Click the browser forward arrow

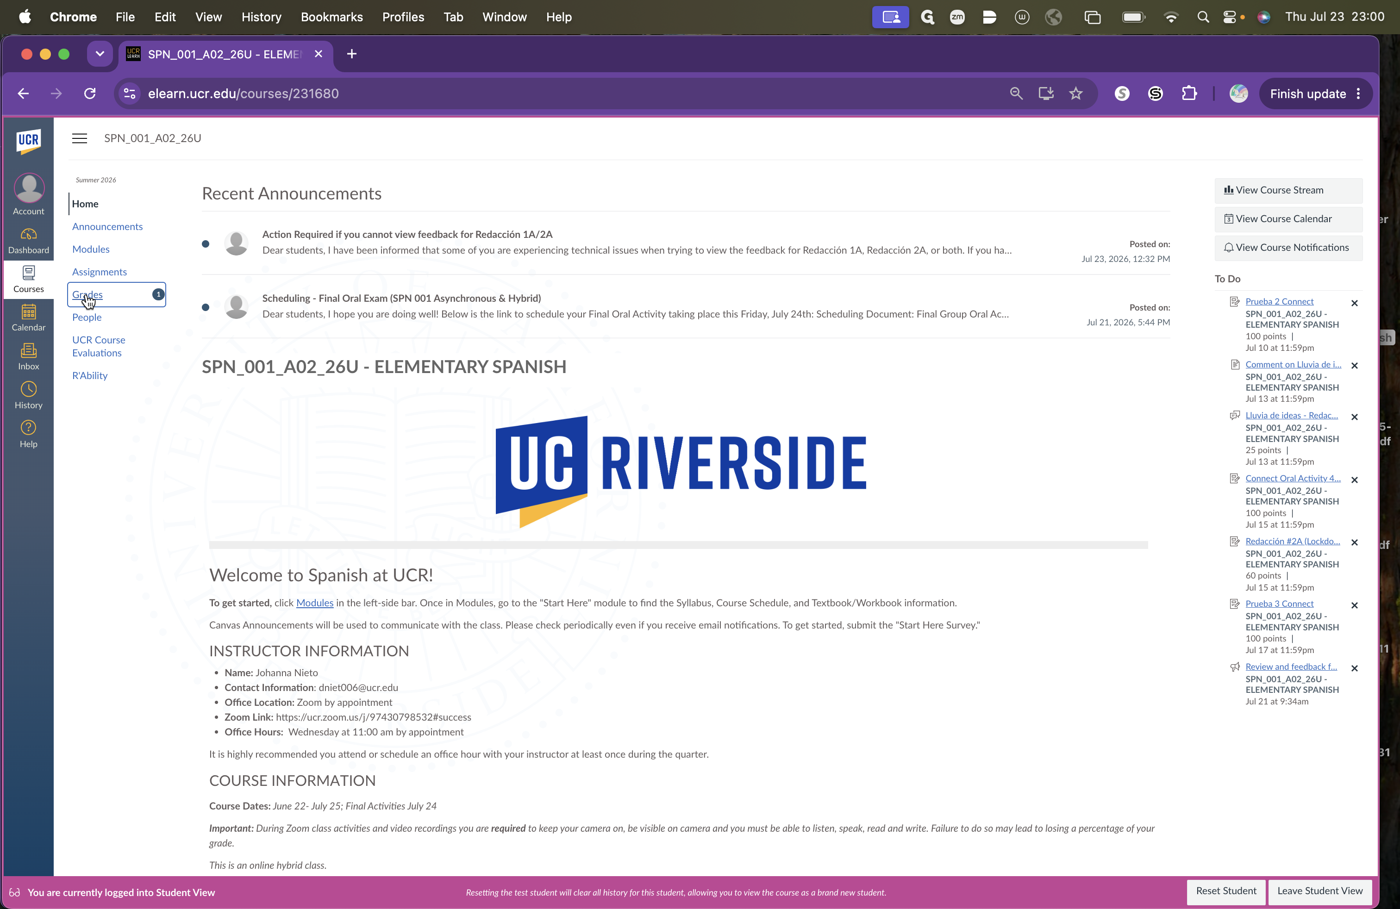click(x=56, y=93)
